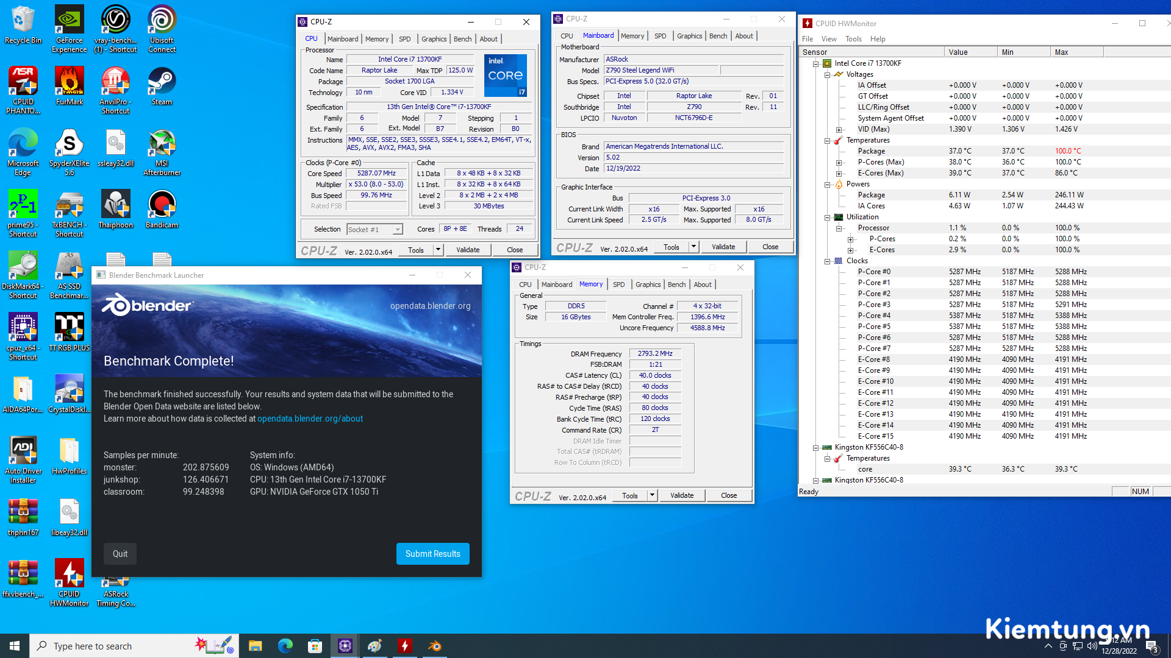Click Validate in the CPU-Z Memory window
This screenshot has height=658, width=1171.
pos(682,495)
